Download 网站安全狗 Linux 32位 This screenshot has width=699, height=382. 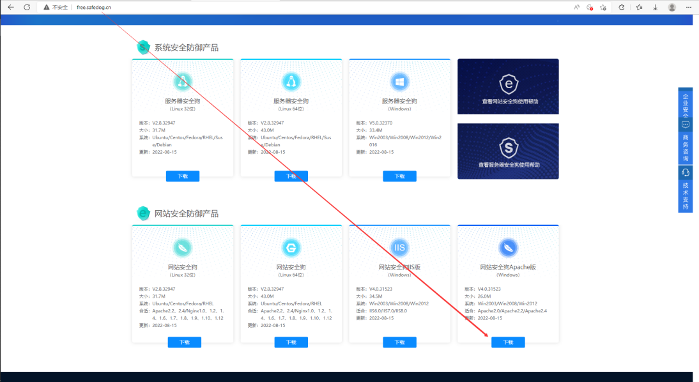tap(185, 342)
